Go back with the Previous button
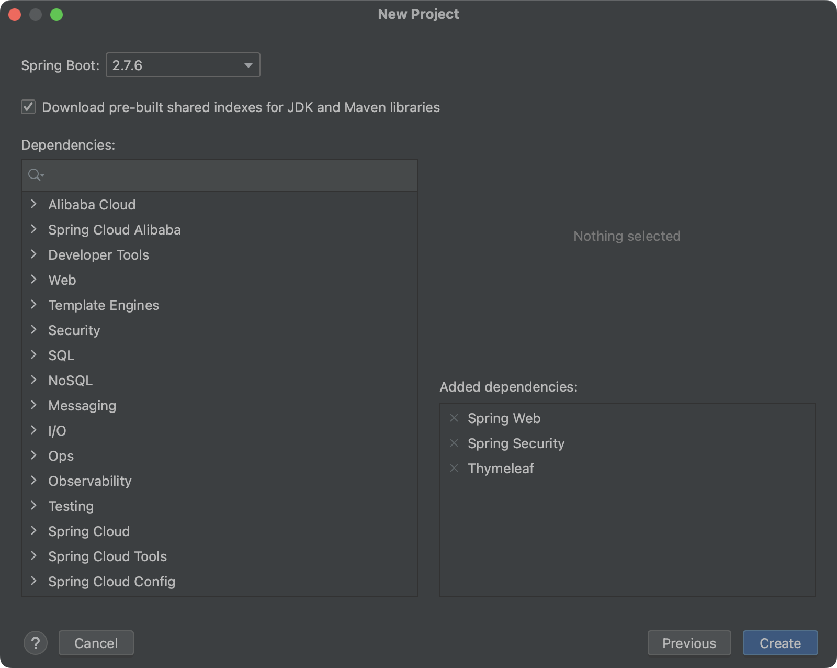 689,643
